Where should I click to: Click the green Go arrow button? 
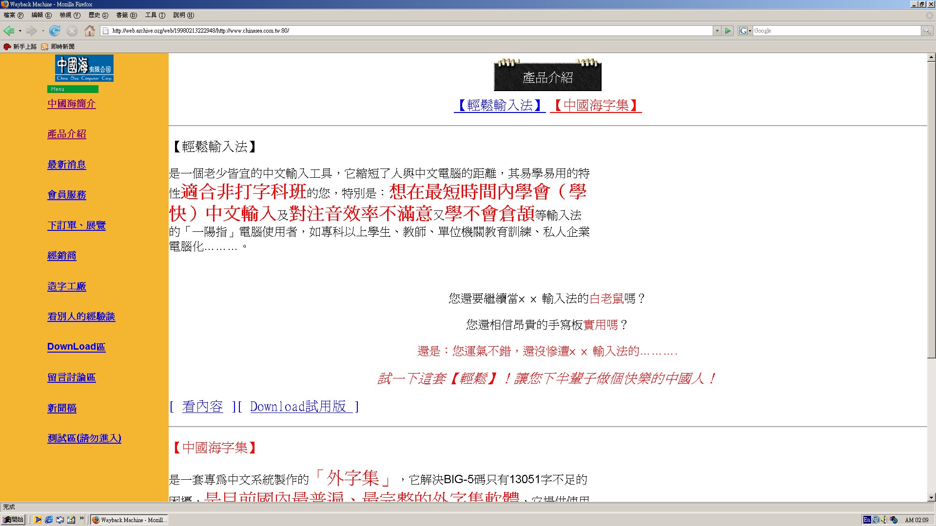(728, 31)
